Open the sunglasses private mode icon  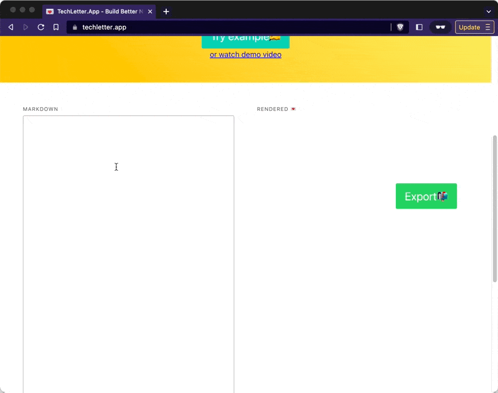coord(440,27)
